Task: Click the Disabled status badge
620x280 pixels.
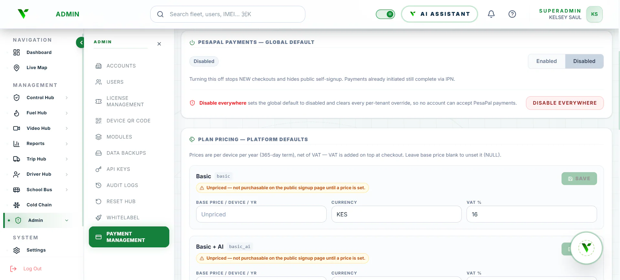Action: pyautogui.click(x=204, y=61)
